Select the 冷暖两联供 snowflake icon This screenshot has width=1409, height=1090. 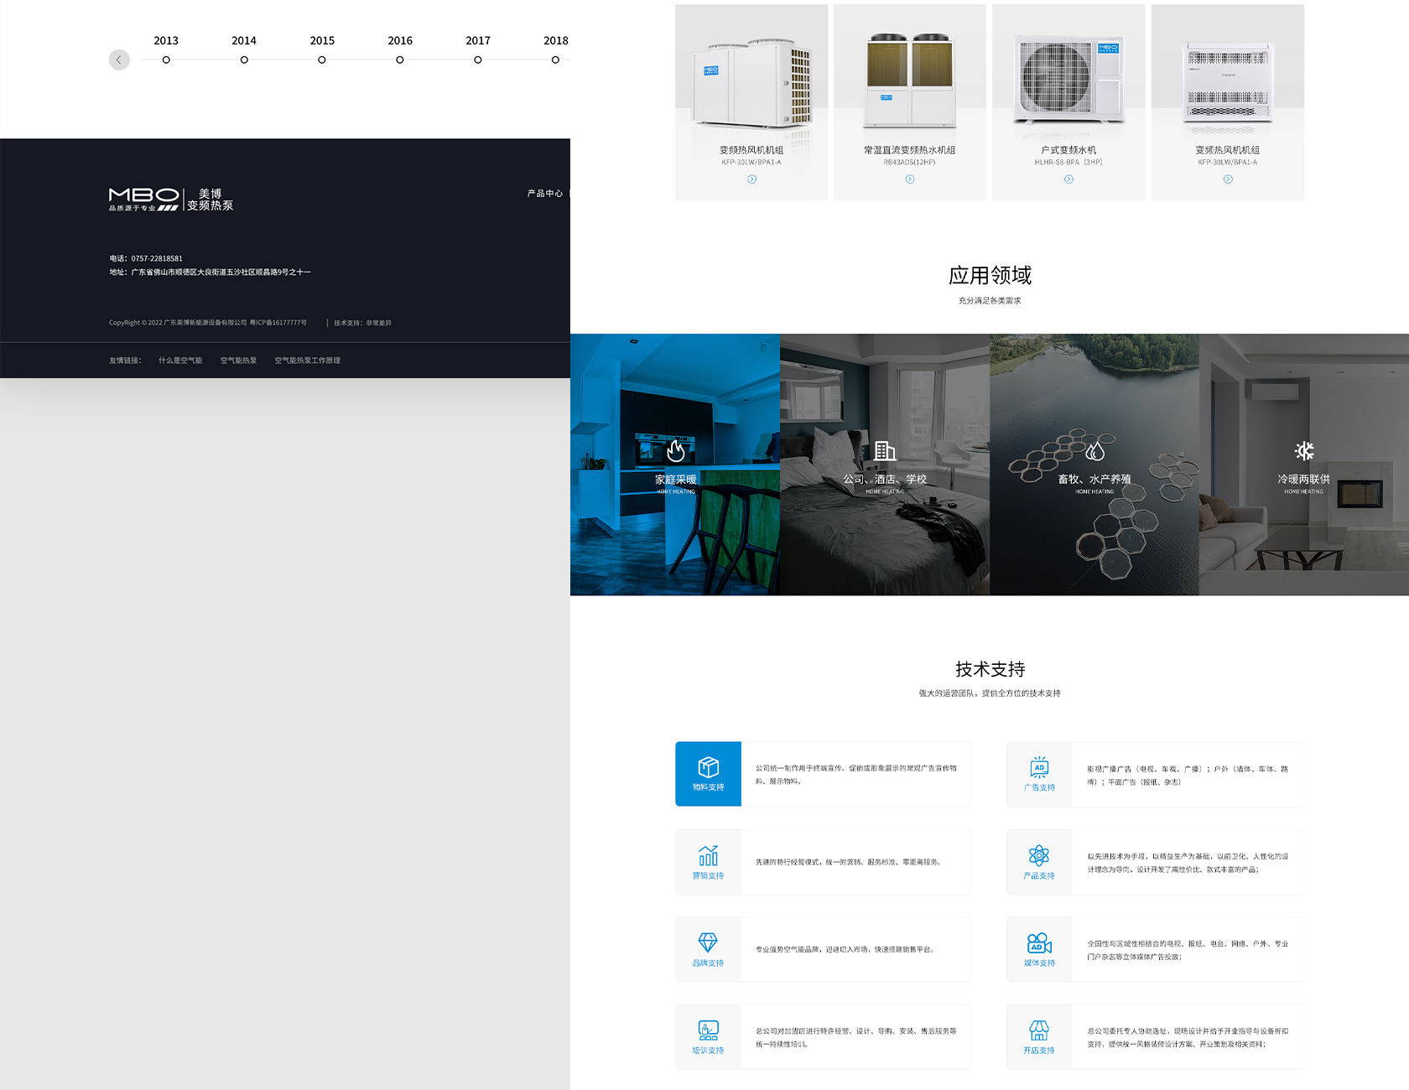pyautogui.click(x=1303, y=451)
